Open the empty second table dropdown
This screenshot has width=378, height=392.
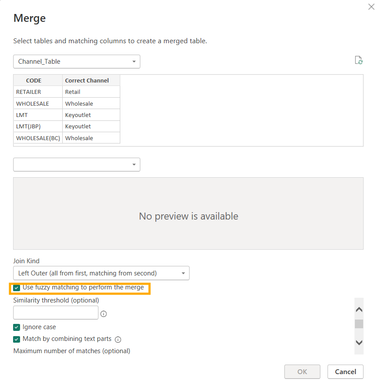pyautogui.click(x=77, y=165)
